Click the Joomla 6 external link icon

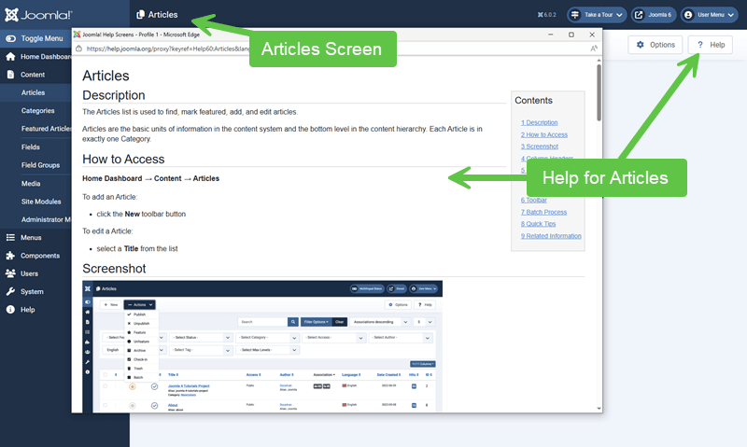point(639,15)
